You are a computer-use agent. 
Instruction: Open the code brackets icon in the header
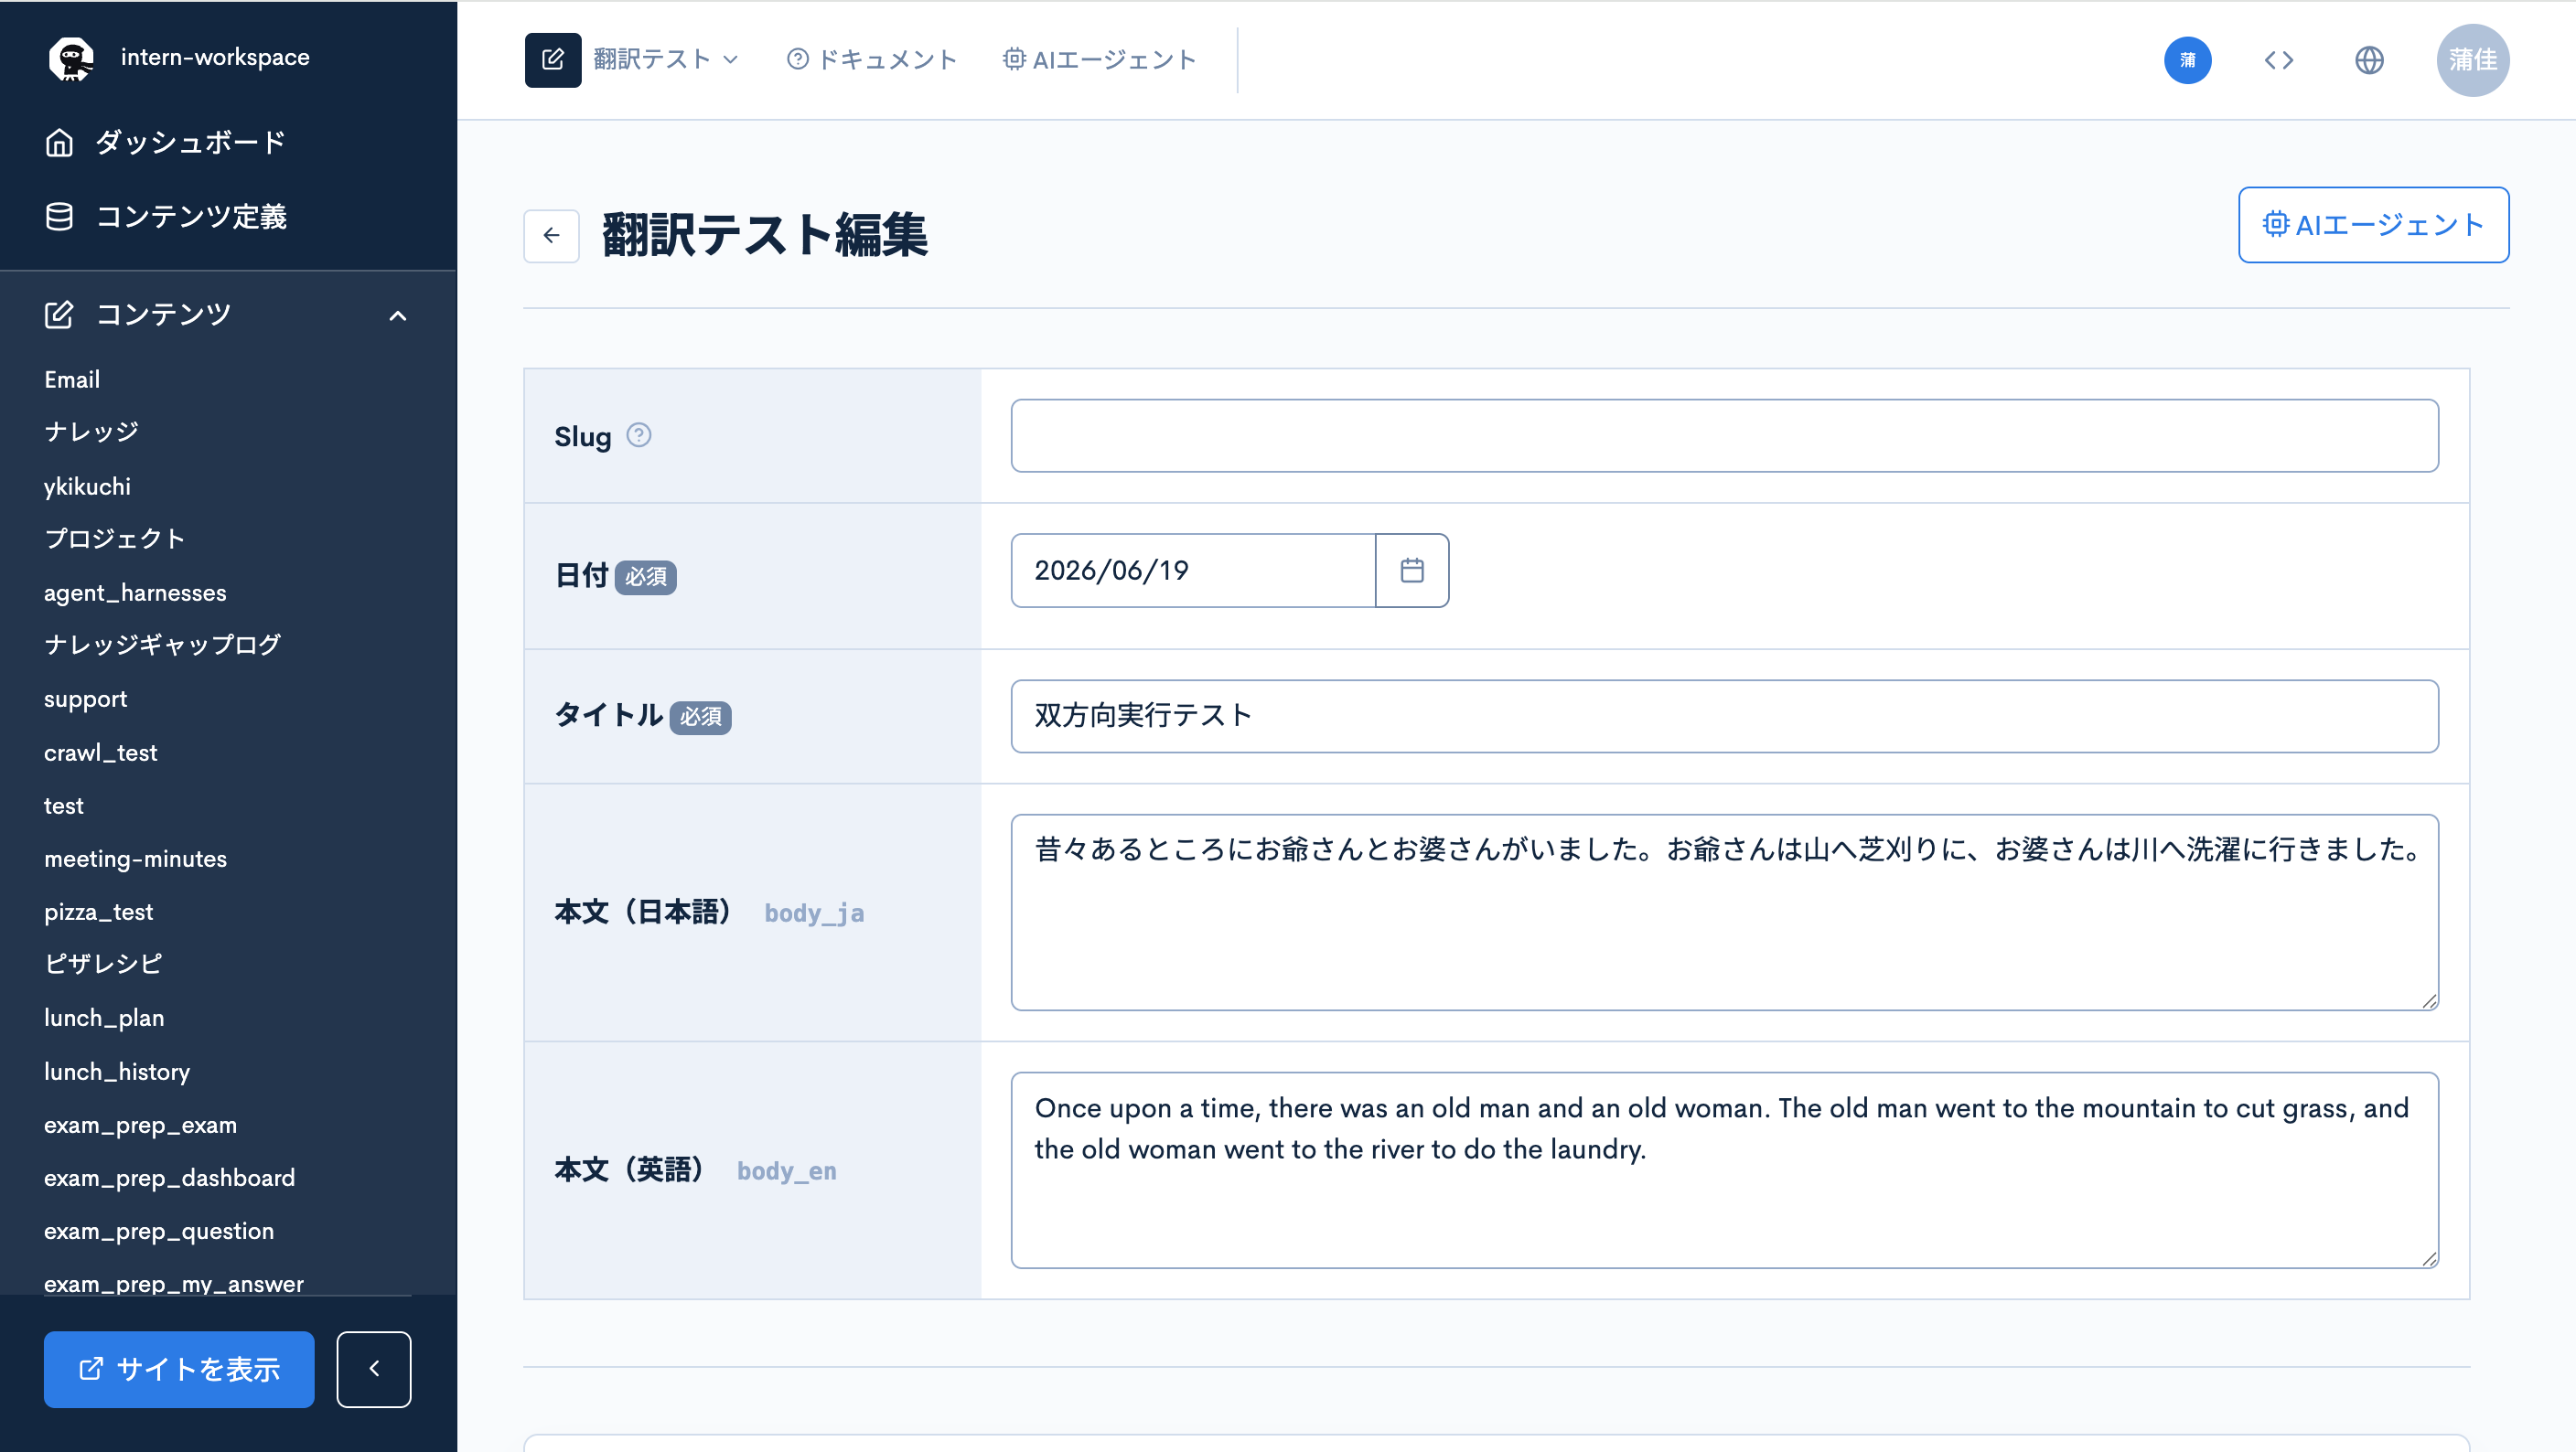(x=2279, y=60)
